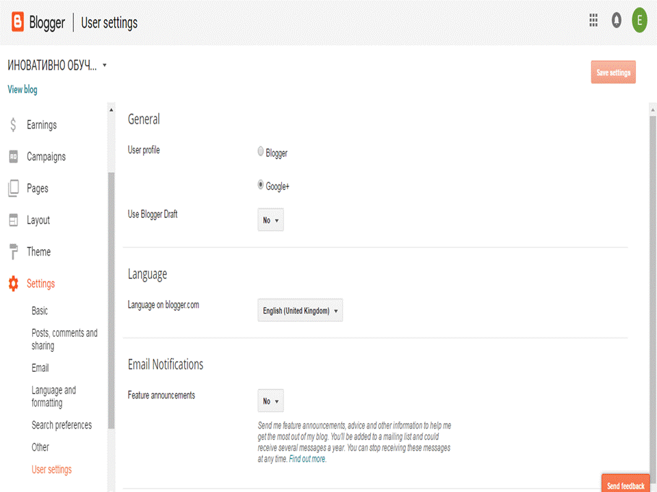Image resolution: width=657 pixels, height=492 pixels.
Task: Click the Send feedback button
Action: coord(626,484)
